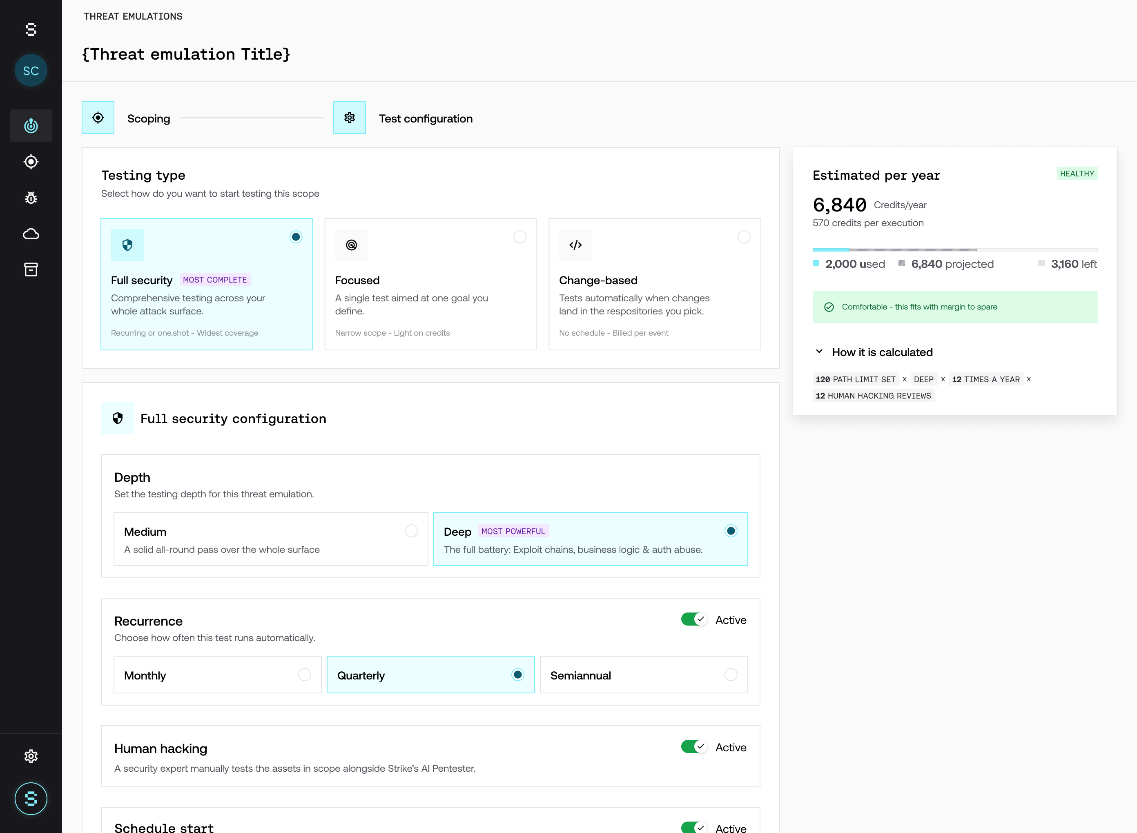The image size is (1137, 833).
Task: Choose the Monthly recurrence option
Action: point(217,675)
